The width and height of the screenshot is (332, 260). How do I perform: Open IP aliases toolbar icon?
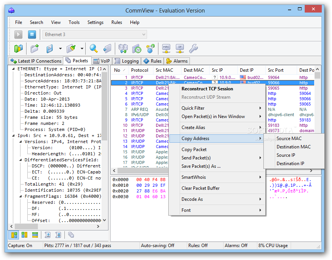point(180,49)
